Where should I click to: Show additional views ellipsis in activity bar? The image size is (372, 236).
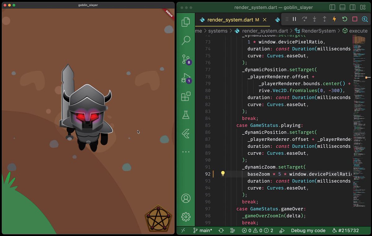click(x=186, y=152)
